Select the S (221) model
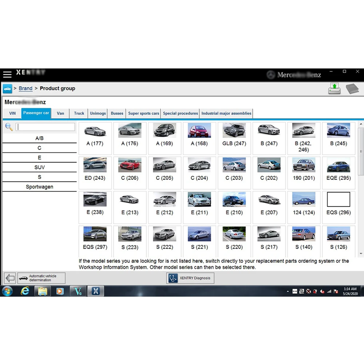This screenshot has width=364, height=364. [x=199, y=241]
